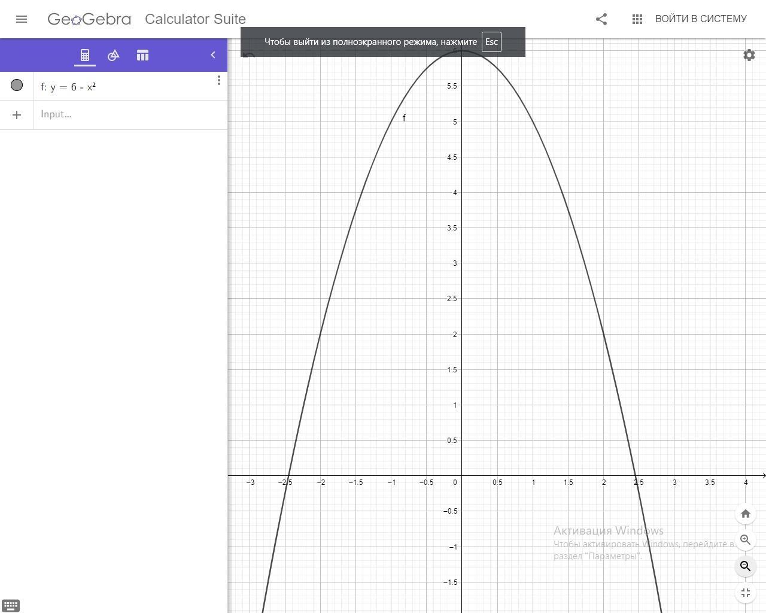Click the Esc key hint in banner
The width and height of the screenshot is (766, 613).
click(x=491, y=42)
